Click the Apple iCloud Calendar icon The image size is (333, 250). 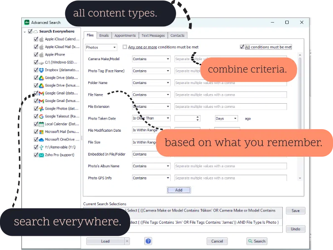[x=41, y=39]
